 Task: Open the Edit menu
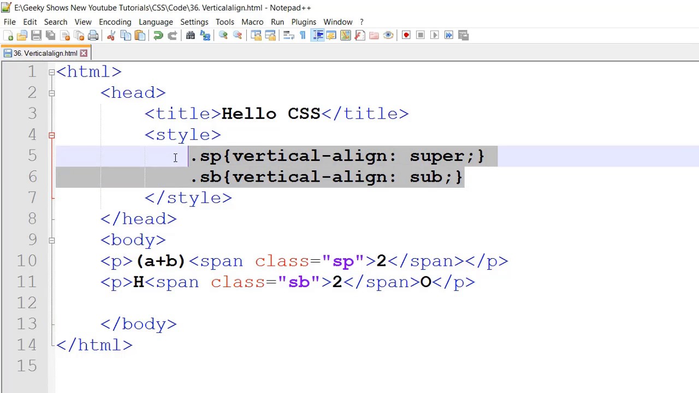pos(30,22)
